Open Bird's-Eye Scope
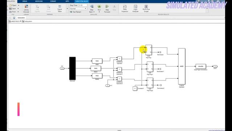Screen dimensions: 232x131 [146, 8]
